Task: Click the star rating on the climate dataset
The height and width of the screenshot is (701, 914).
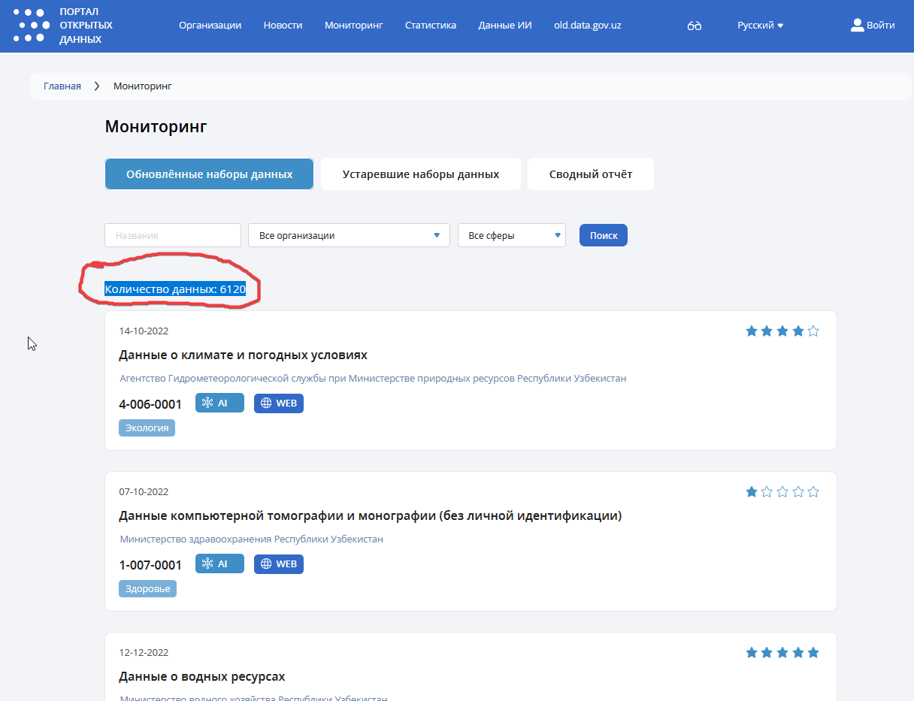Action: pos(782,331)
